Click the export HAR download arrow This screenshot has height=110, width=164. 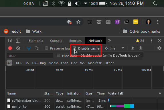click(141, 48)
